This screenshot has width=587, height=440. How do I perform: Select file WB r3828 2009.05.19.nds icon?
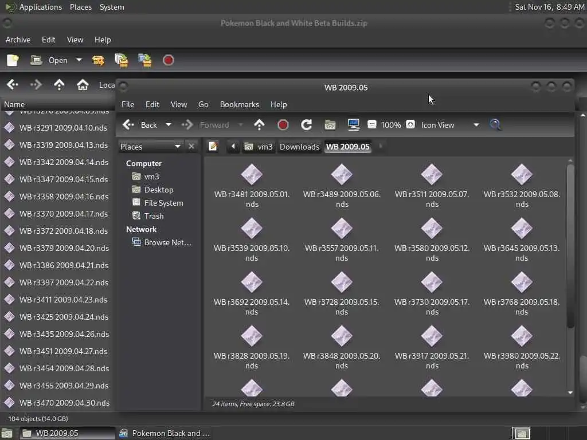[252, 336]
